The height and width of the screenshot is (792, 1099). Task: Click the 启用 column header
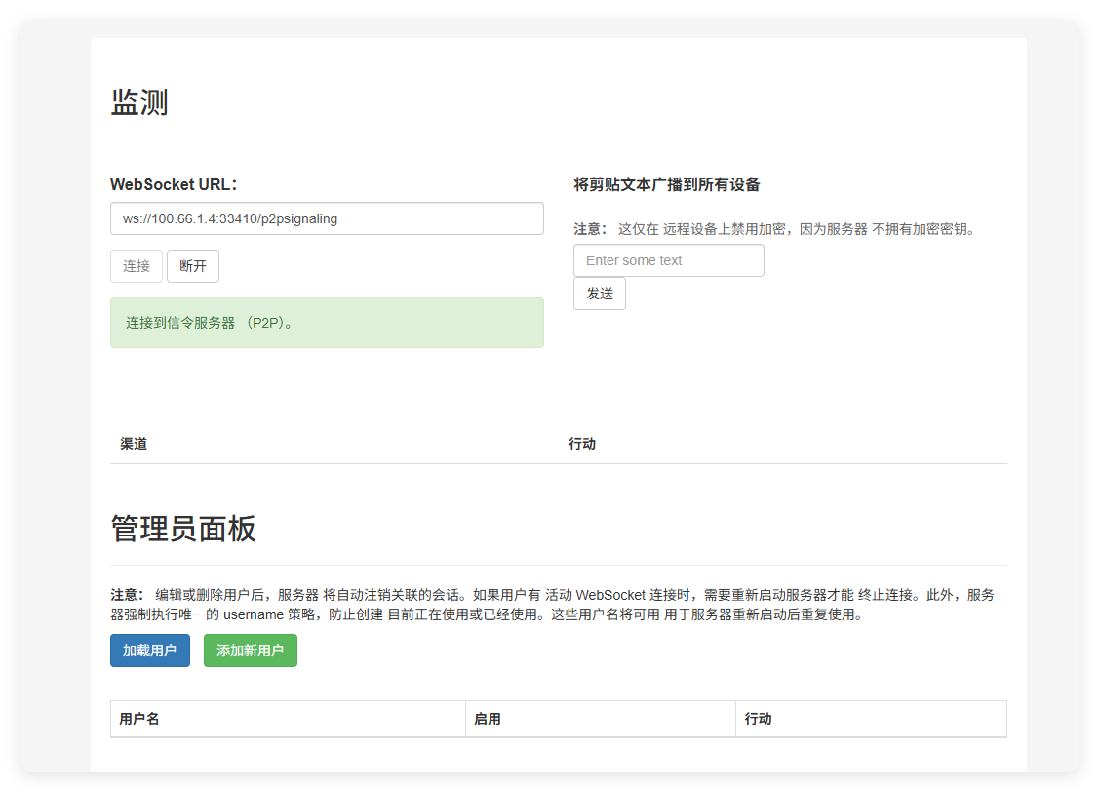(x=488, y=719)
